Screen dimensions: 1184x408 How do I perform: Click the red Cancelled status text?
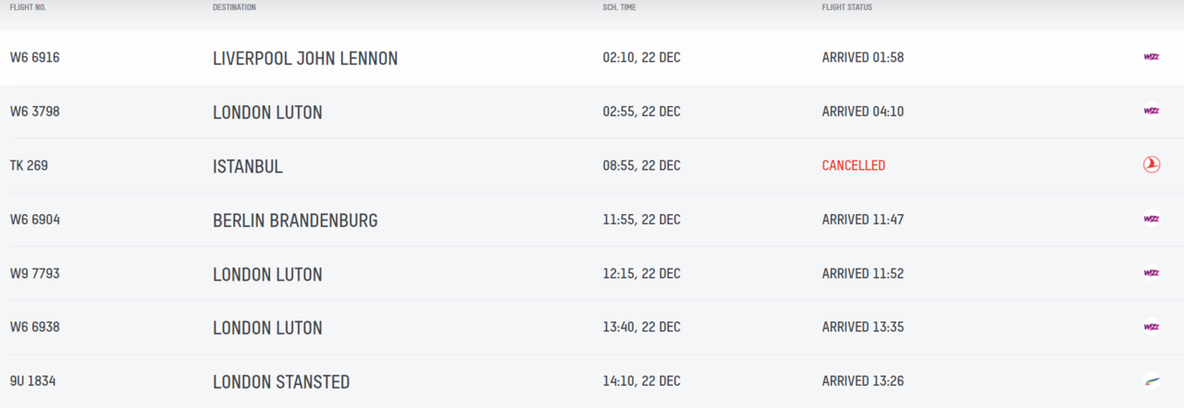point(854,166)
